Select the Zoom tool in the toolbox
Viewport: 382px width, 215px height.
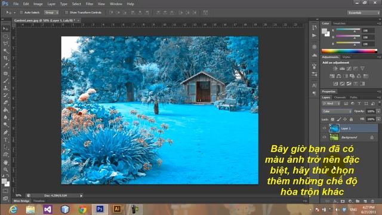(5, 170)
